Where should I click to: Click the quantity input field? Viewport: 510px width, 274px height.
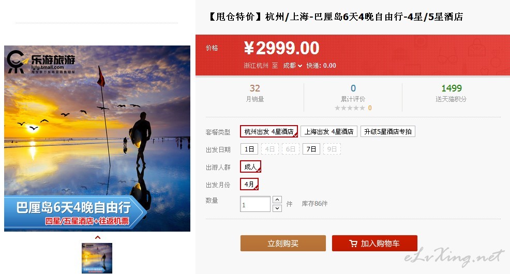(256, 204)
